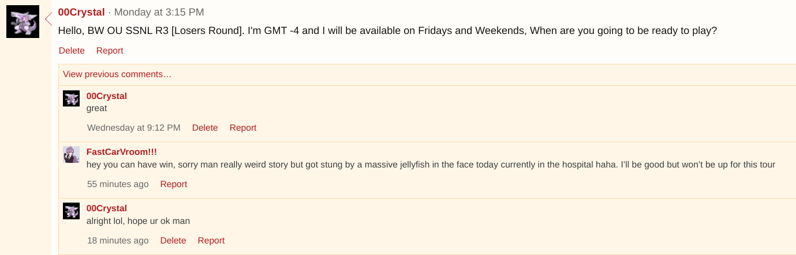Report FastCarVroom!!!'s jellyfish comment
This screenshot has width=796, height=255.
[x=174, y=184]
